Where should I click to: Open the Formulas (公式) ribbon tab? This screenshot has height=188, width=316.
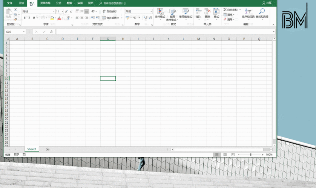(58, 3)
